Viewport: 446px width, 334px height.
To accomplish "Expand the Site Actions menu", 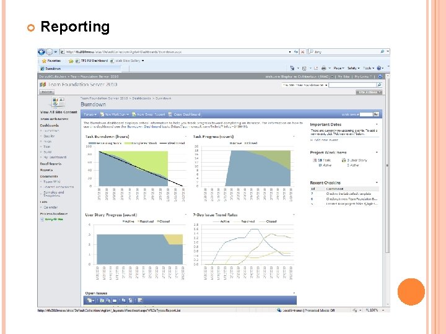I will pyautogui.click(x=369, y=92).
